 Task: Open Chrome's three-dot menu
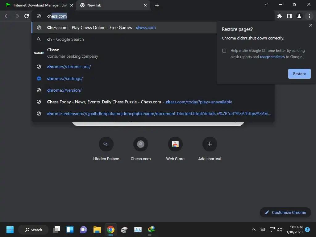(309, 16)
